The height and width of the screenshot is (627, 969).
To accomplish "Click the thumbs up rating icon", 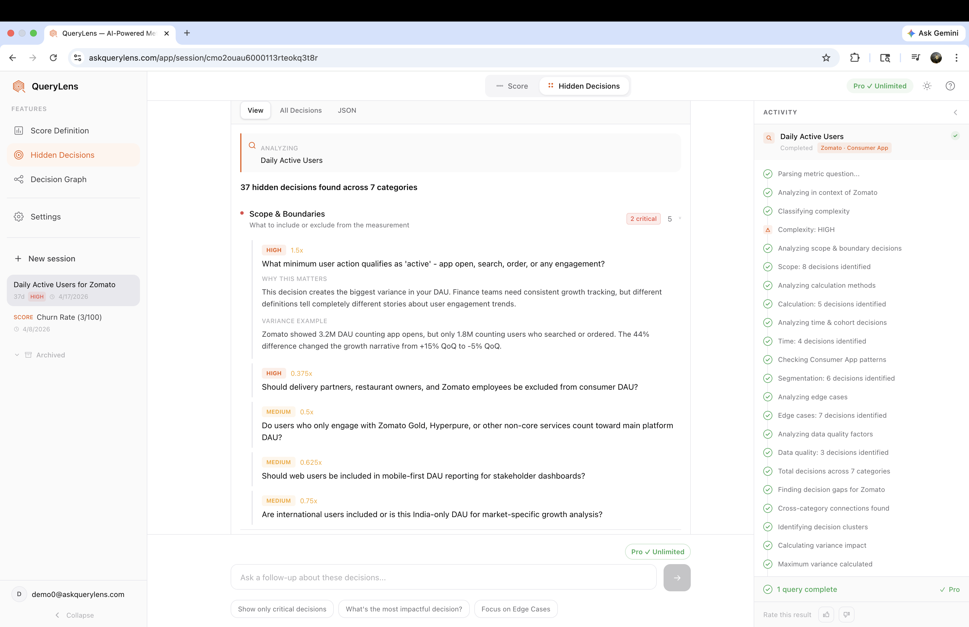I will click(x=826, y=614).
